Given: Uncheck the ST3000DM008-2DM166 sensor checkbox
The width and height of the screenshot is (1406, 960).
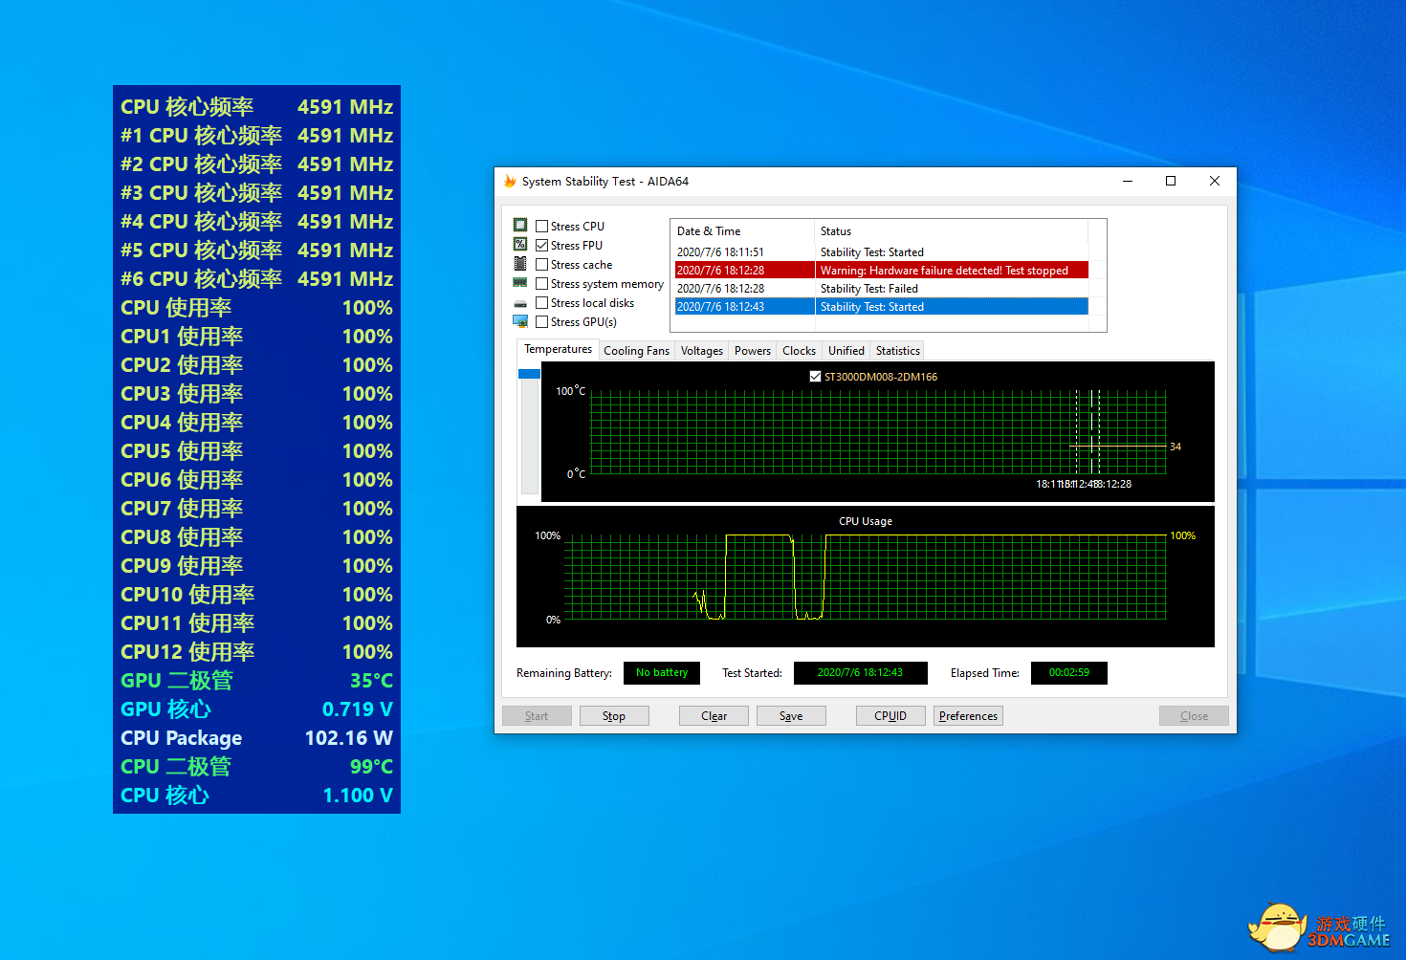Looking at the screenshot, I should click(815, 377).
